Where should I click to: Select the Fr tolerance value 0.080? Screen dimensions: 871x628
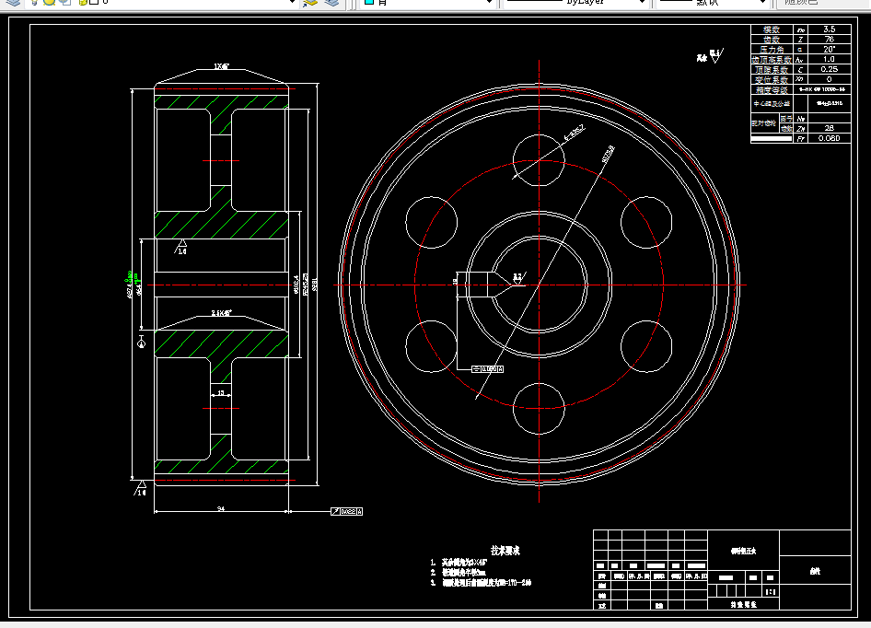pyautogui.click(x=829, y=138)
